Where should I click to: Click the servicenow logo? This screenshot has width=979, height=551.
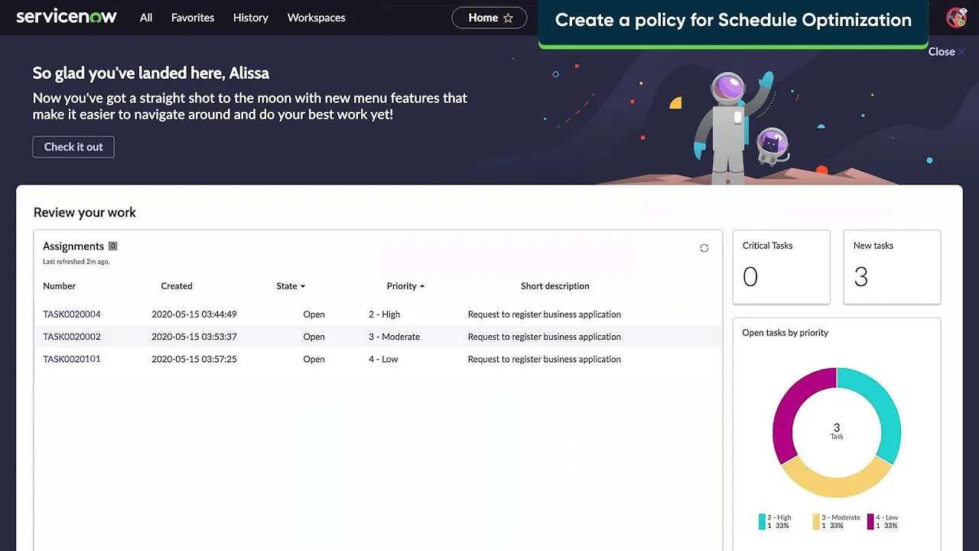pos(67,17)
